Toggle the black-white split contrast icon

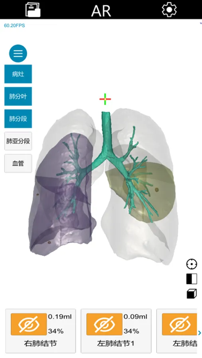[192, 279]
